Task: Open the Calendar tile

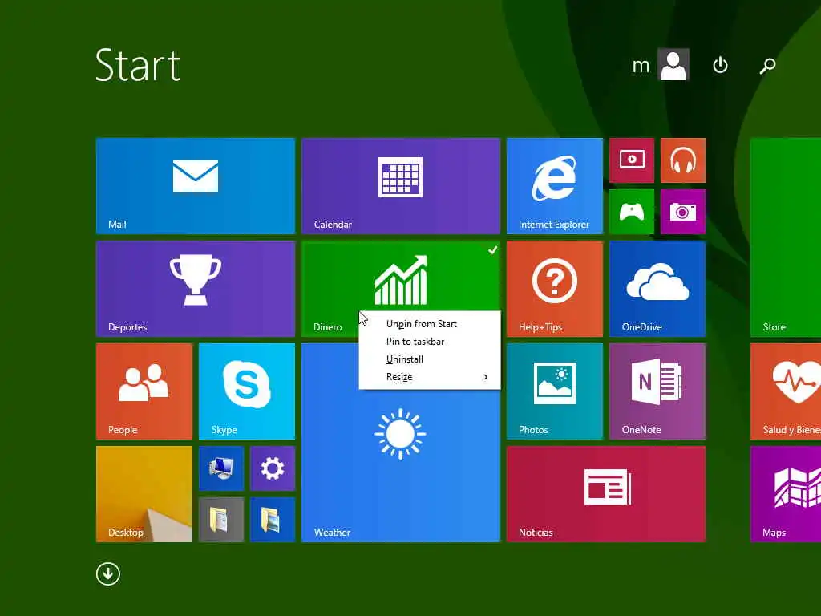Action: 401,185
